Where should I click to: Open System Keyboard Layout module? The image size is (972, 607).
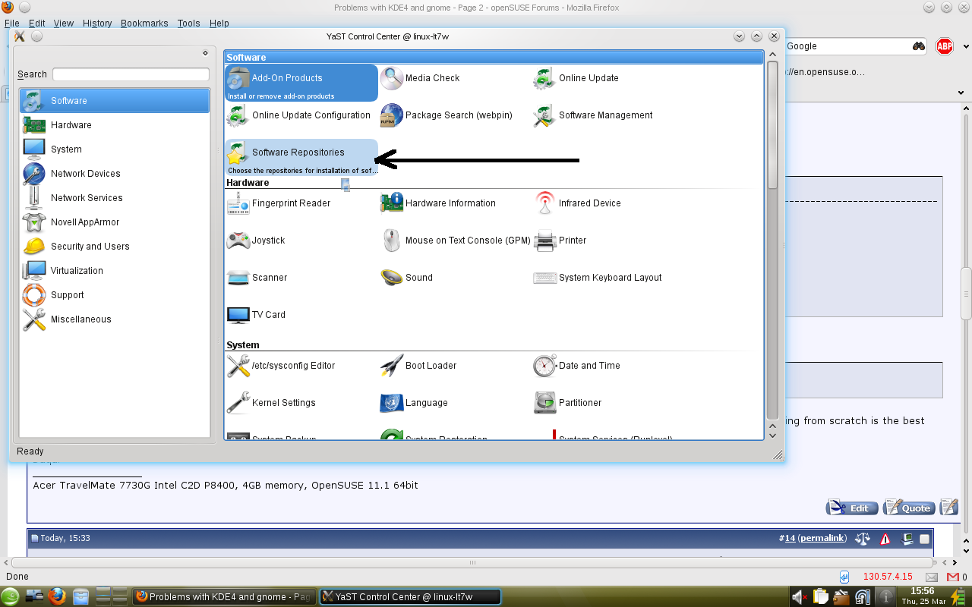point(598,278)
